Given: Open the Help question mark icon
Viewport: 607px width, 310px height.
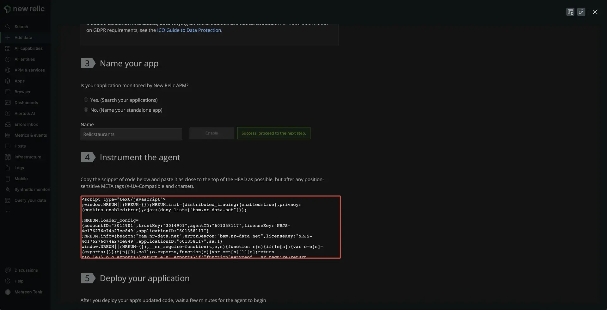Looking at the screenshot, I should click(8, 281).
